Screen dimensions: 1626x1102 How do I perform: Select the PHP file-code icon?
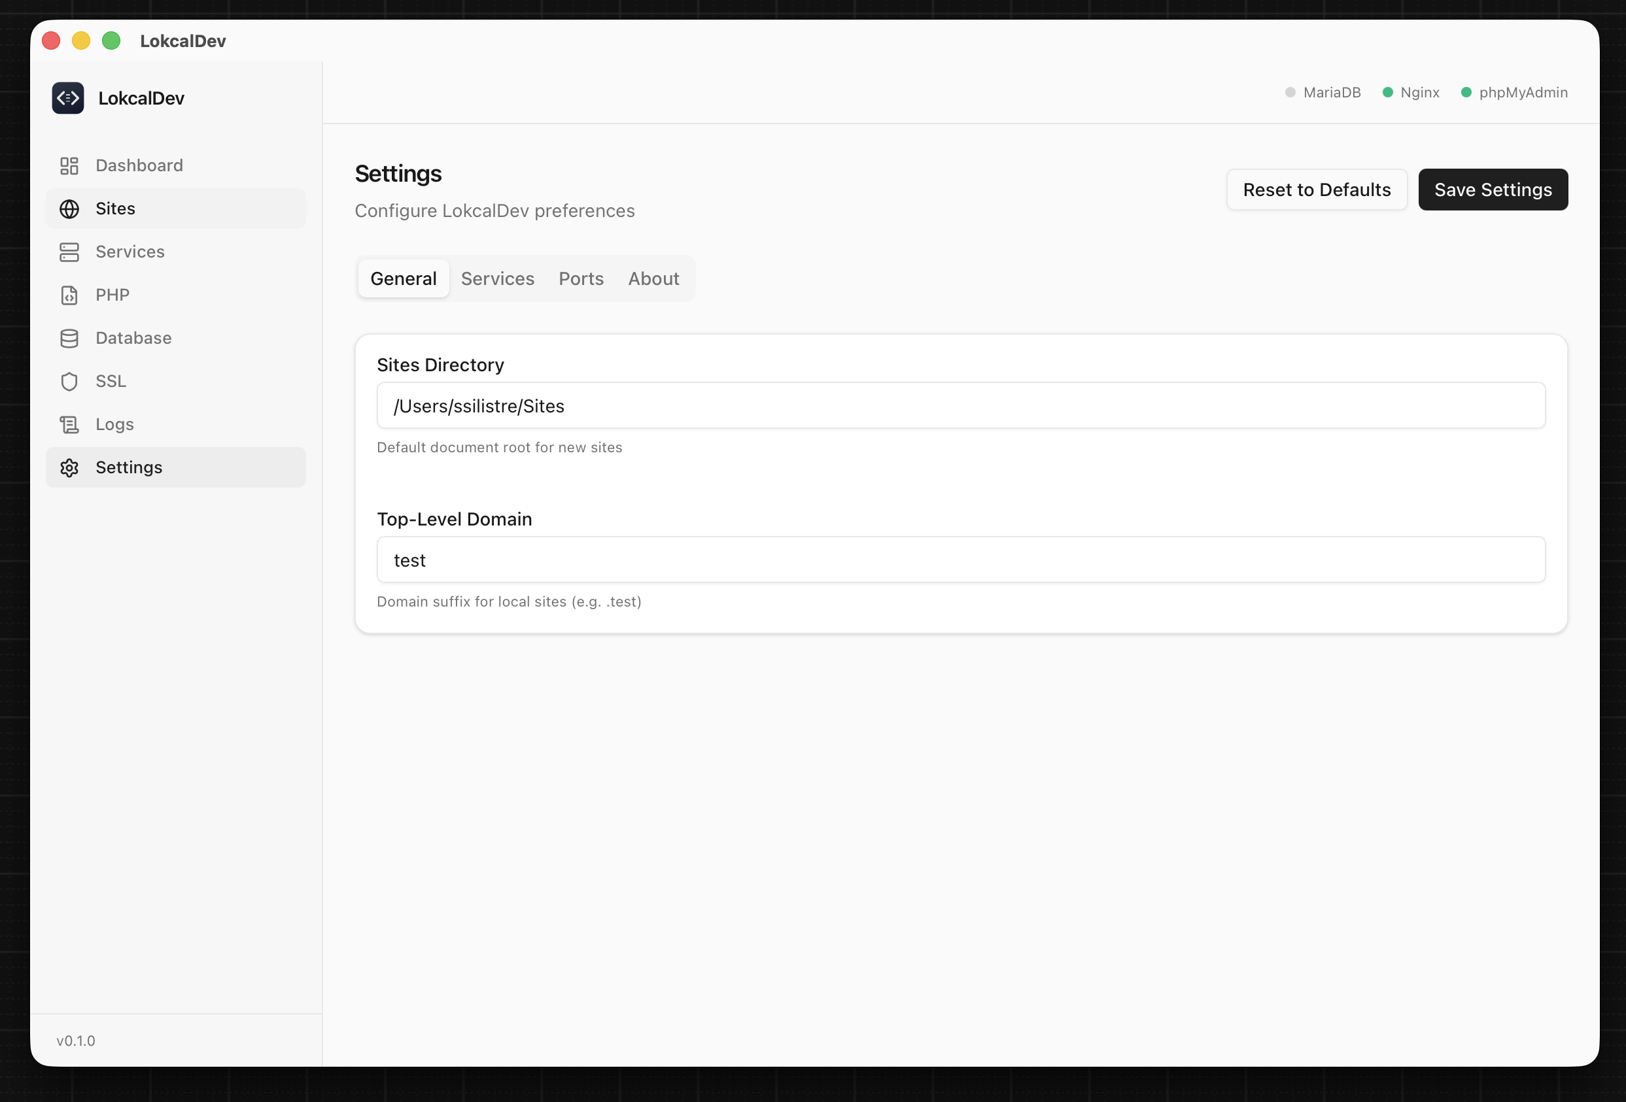click(x=69, y=295)
